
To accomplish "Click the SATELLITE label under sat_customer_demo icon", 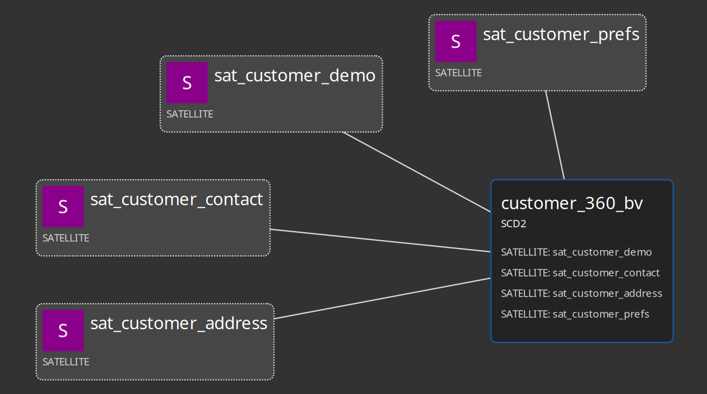I will pos(190,114).
